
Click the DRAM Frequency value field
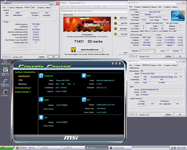click(36, 24)
